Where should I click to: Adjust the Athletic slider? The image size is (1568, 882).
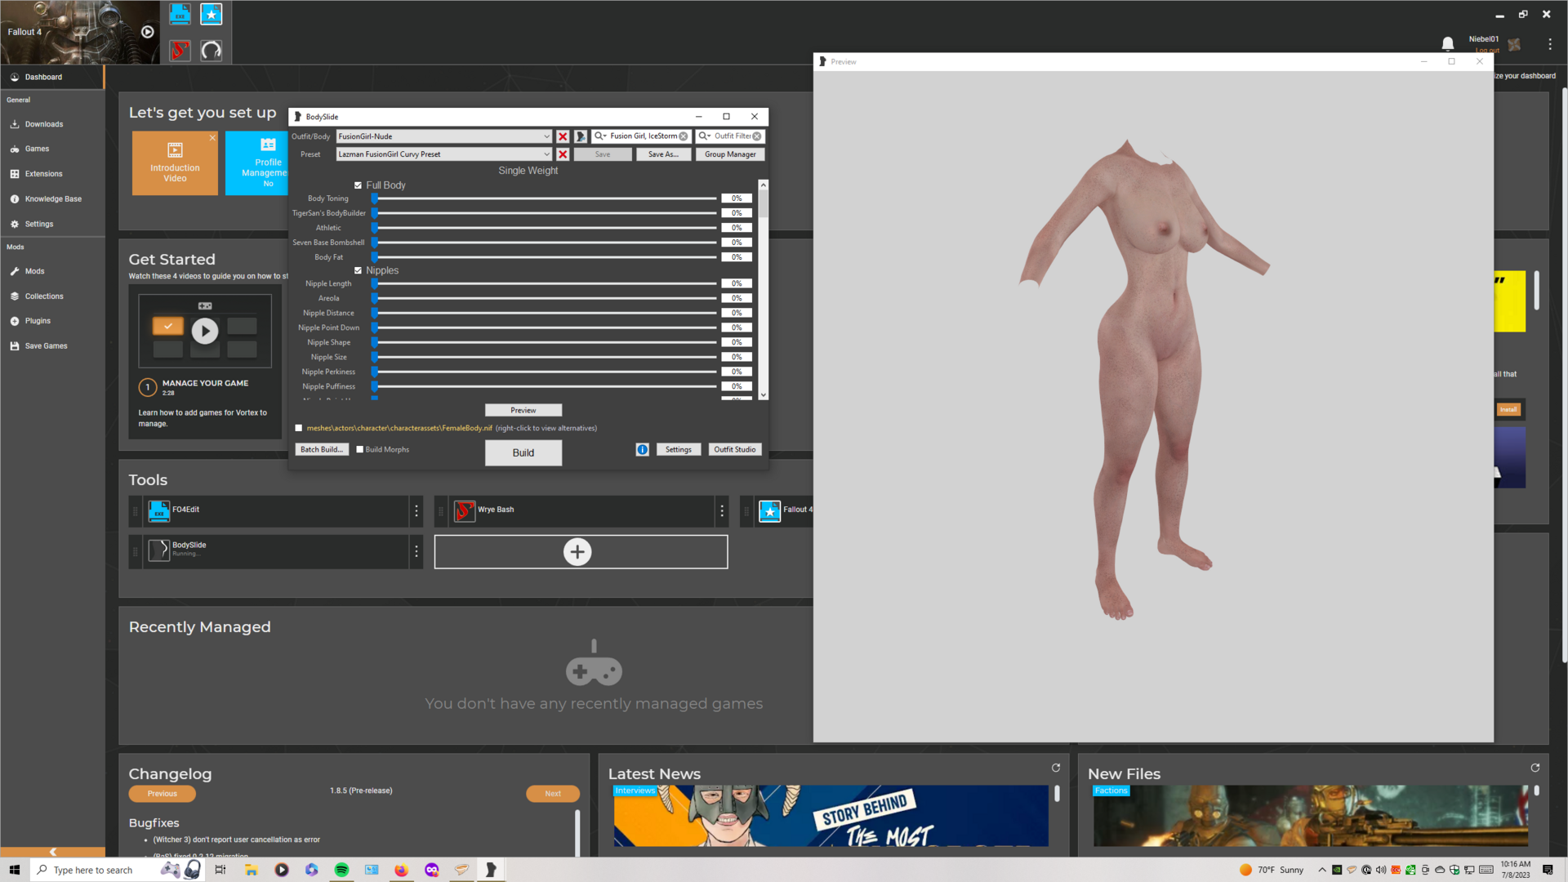point(545,228)
